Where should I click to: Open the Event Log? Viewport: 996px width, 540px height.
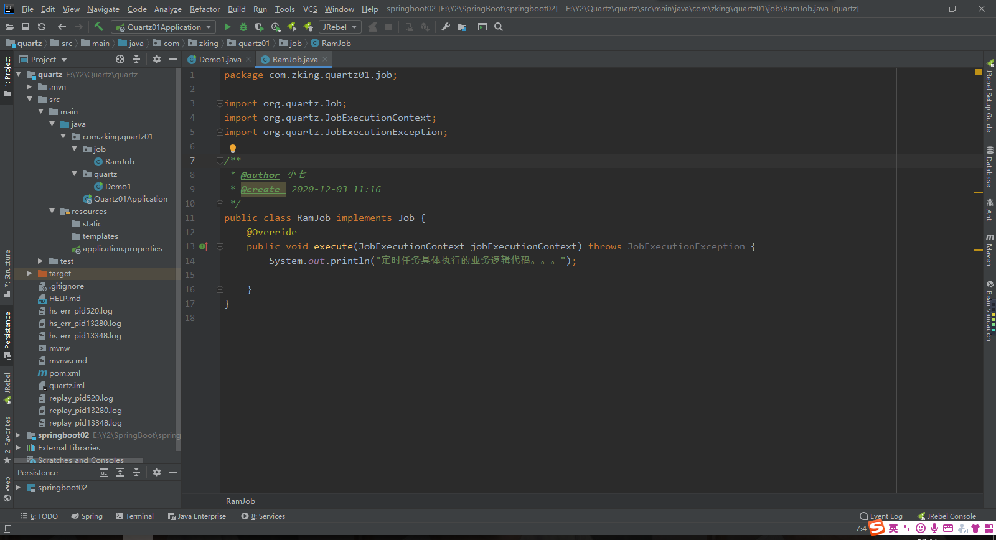click(881, 516)
